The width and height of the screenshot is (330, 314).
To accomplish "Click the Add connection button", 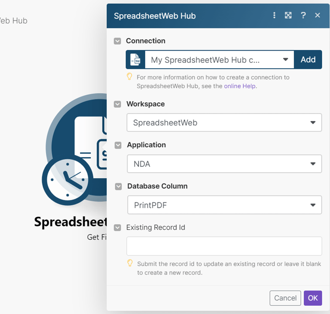I will 308,59.
